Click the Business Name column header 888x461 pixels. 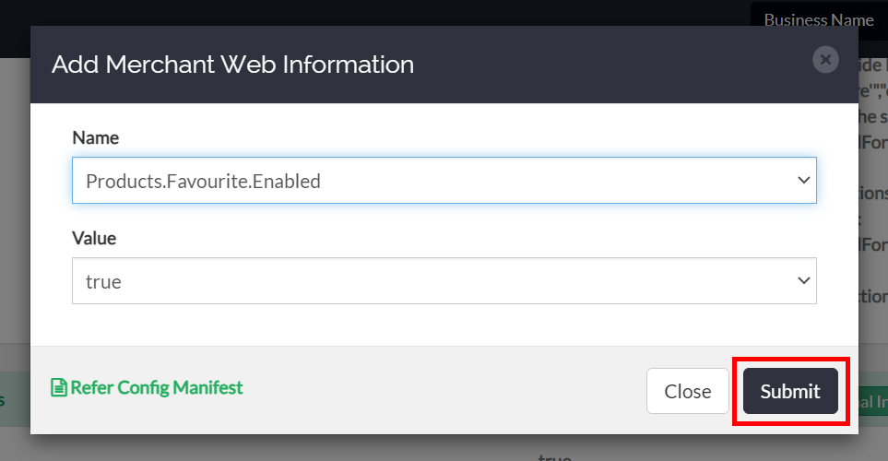[x=818, y=19]
